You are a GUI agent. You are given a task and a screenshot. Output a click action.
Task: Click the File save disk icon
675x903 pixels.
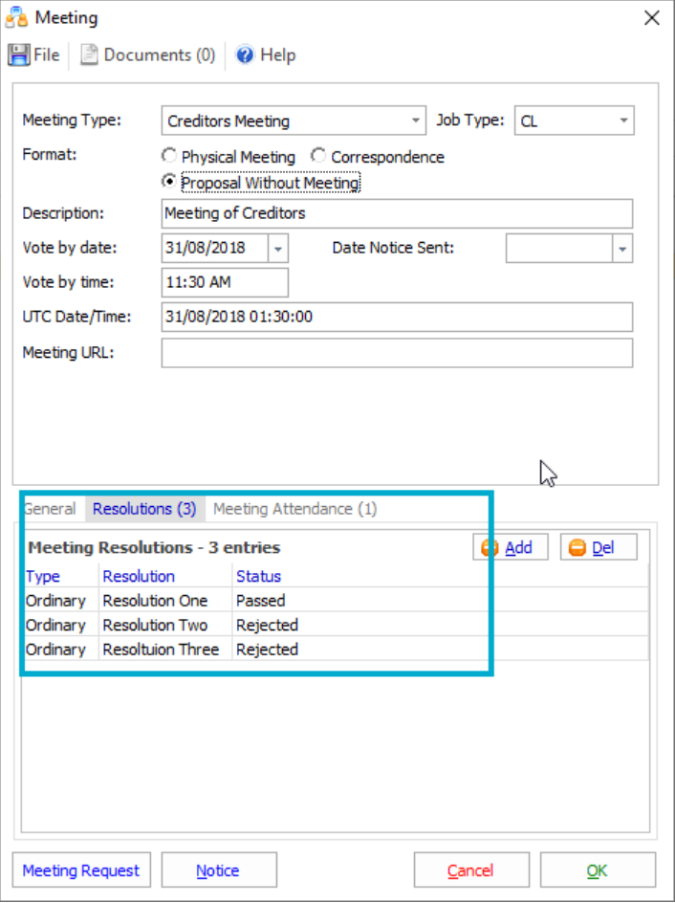[18, 55]
